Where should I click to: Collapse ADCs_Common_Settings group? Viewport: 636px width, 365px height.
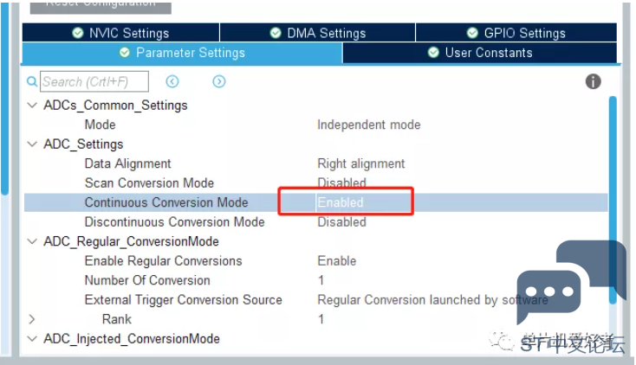pyautogui.click(x=32, y=106)
